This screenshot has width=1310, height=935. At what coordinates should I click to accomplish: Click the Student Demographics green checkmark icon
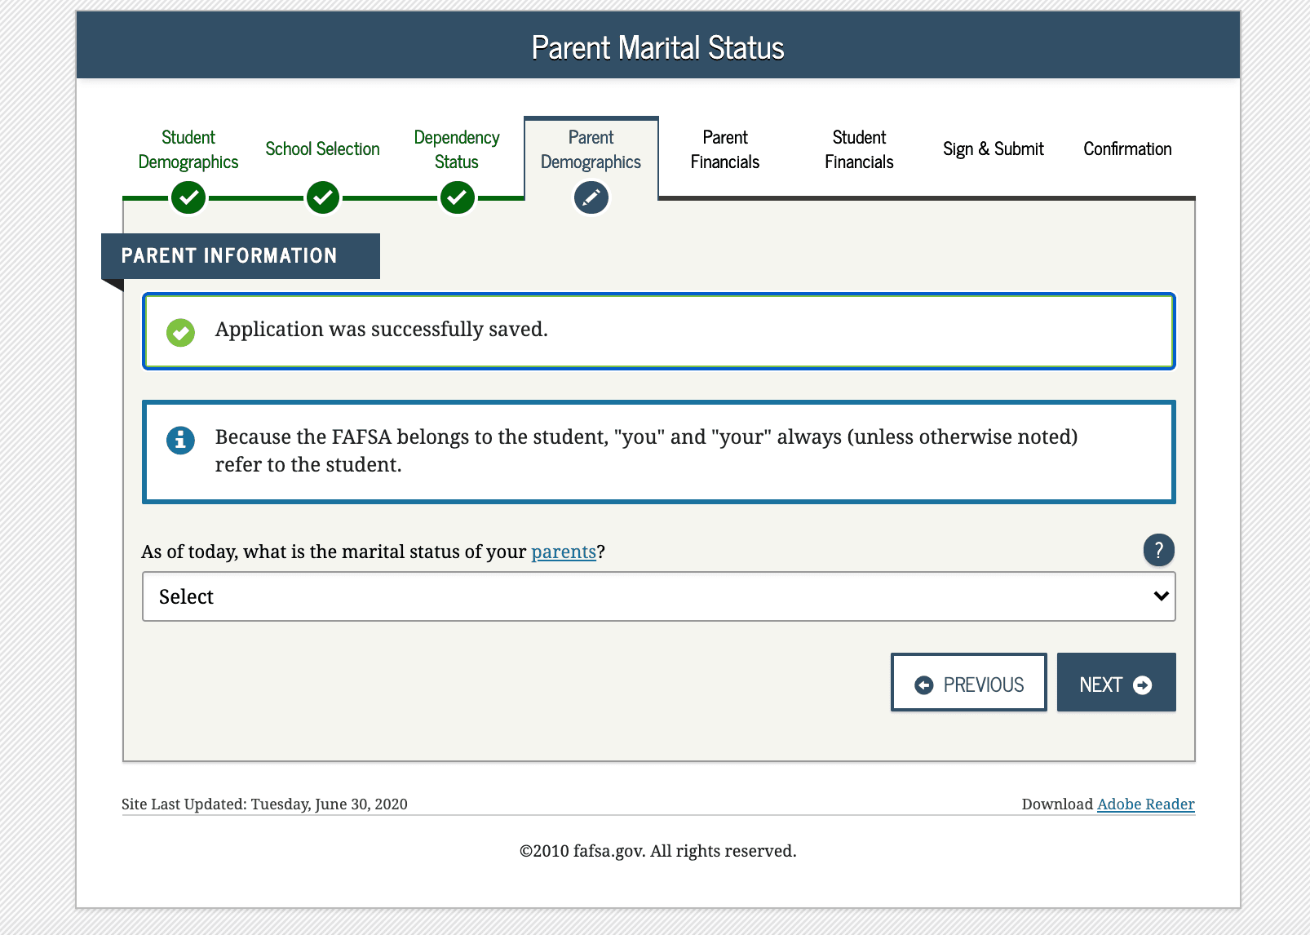coord(188,197)
